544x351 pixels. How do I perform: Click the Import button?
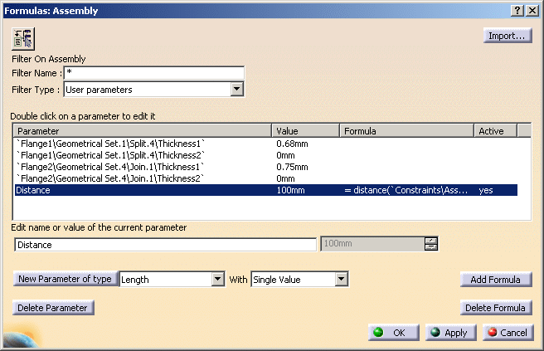point(507,36)
